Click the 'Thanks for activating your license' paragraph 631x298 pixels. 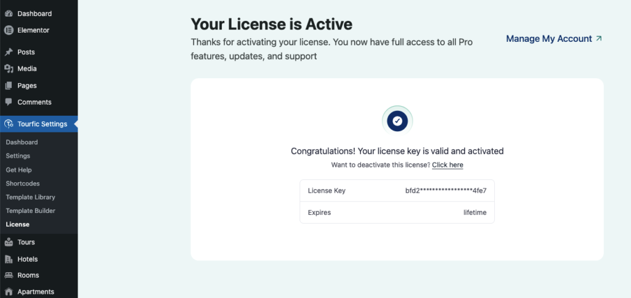pyautogui.click(x=332, y=49)
